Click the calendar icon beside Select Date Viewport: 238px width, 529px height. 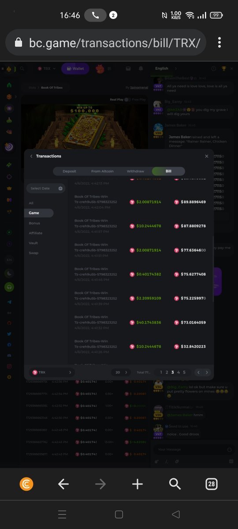[x=60, y=188]
